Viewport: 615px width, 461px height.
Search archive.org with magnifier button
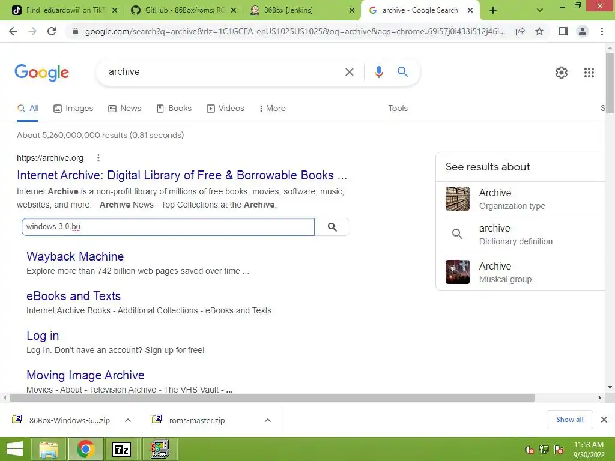[x=332, y=227]
